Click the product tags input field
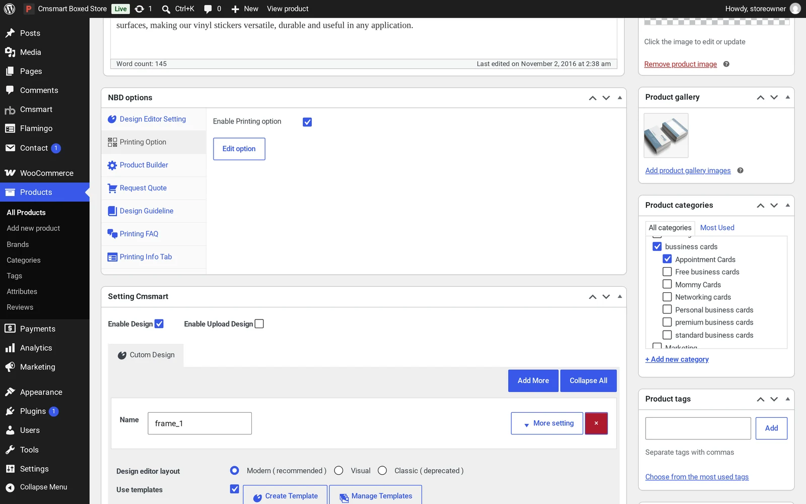This screenshot has height=504, width=806. pyautogui.click(x=698, y=428)
